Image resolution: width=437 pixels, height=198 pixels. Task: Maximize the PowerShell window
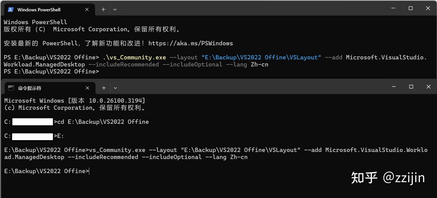411,8
